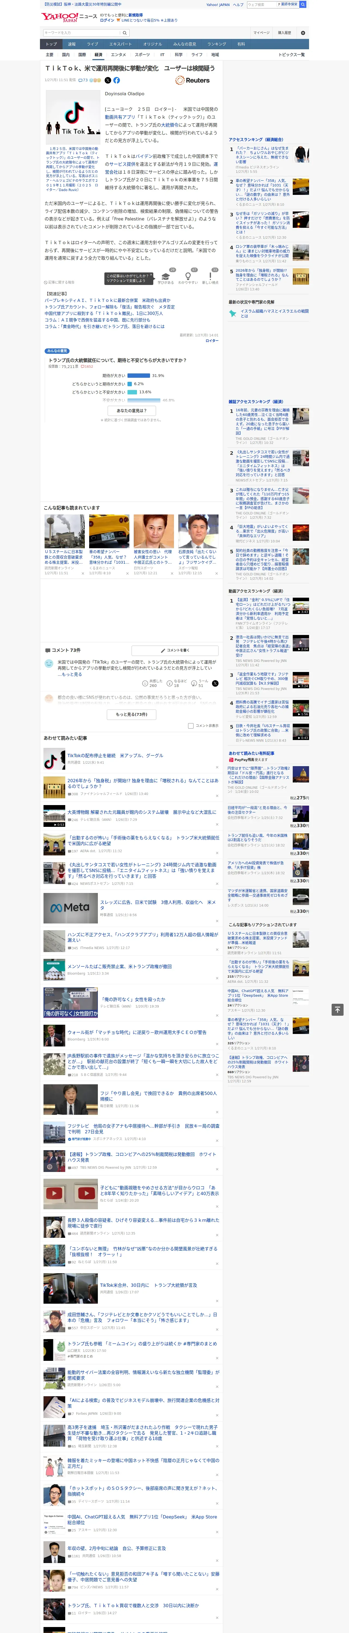
Task: Select the 国際 category
Action: [82, 54]
